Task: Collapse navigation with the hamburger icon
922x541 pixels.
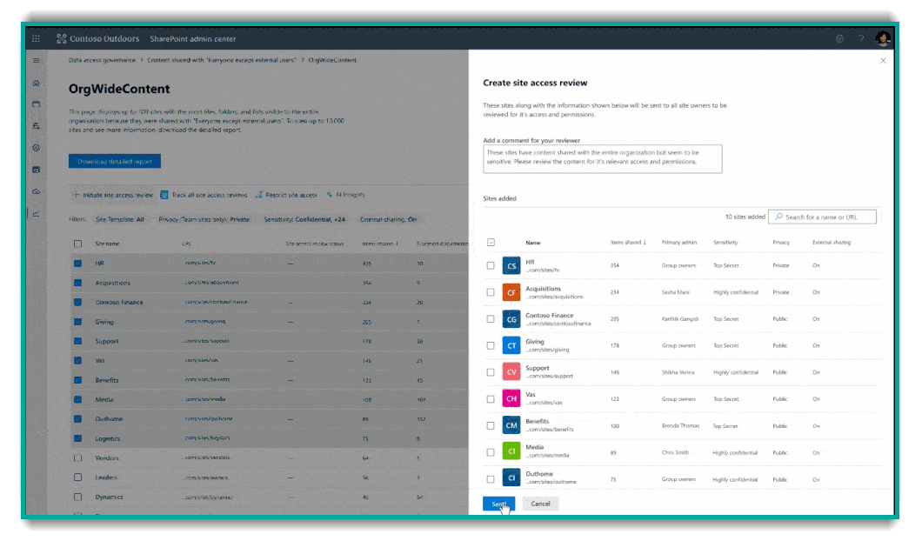Action: (36, 60)
